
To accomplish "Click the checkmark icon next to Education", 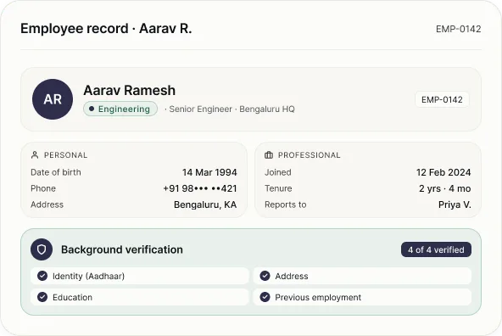I will click(x=42, y=297).
